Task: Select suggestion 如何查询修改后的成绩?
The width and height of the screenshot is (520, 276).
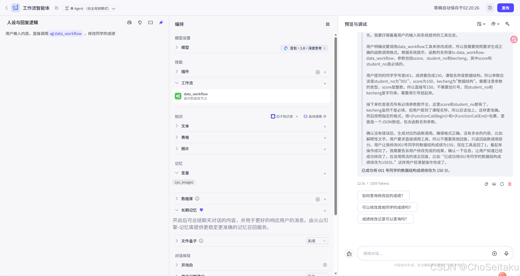Action: pyautogui.click(x=383, y=196)
